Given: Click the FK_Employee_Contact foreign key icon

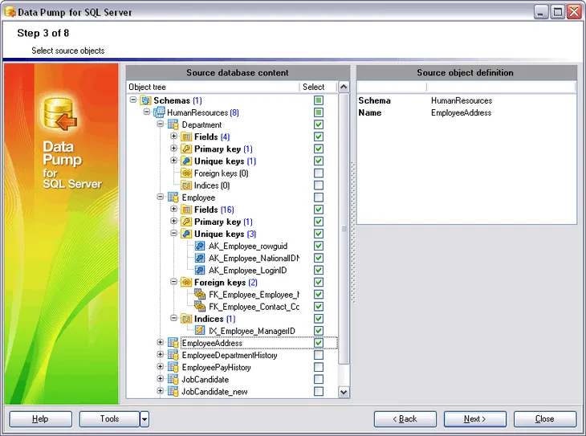Looking at the screenshot, I should pos(200,307).
